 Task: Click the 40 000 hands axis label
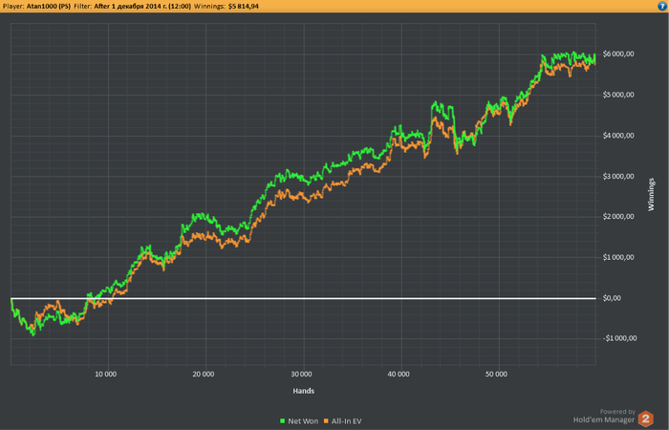399,375
